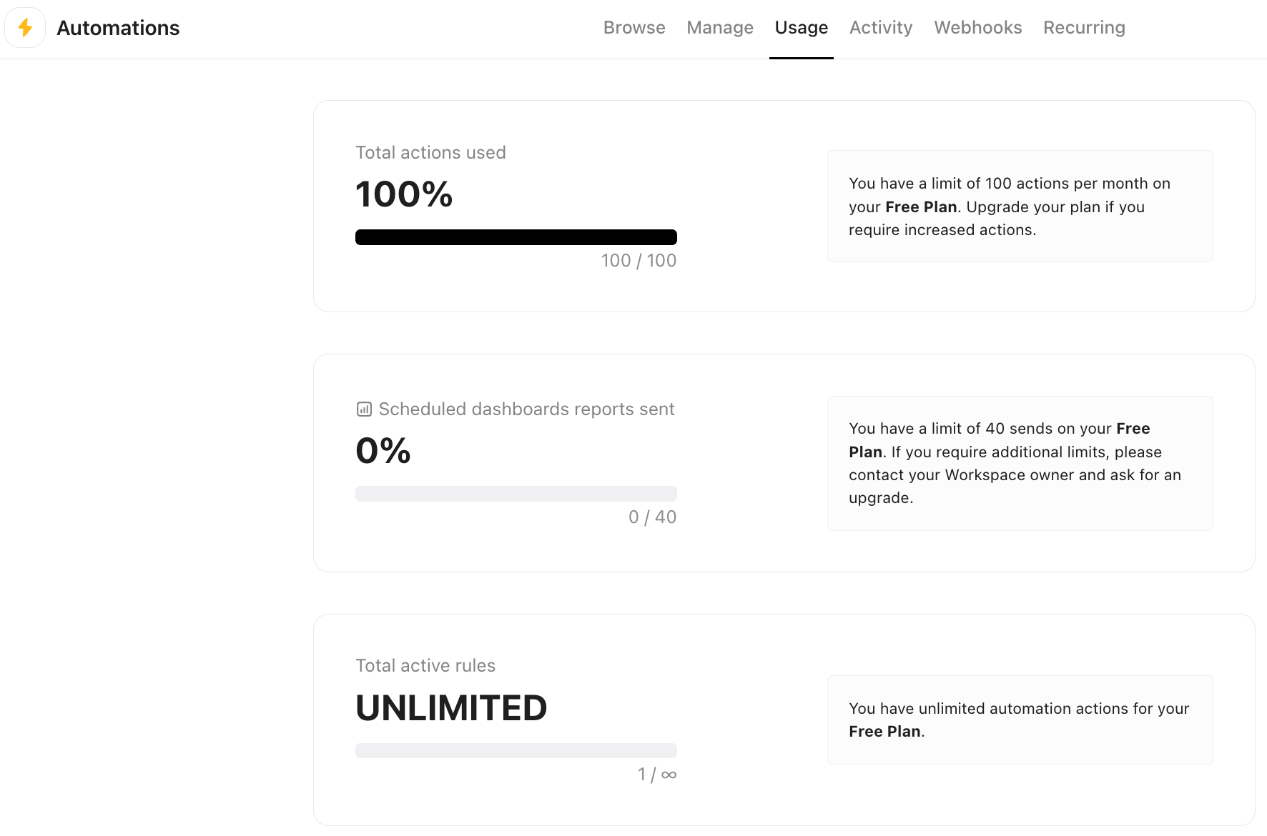Click the UNLIMITED active rules heading
The width and height of the screenshot is (1267, 836).
[451, 708]
